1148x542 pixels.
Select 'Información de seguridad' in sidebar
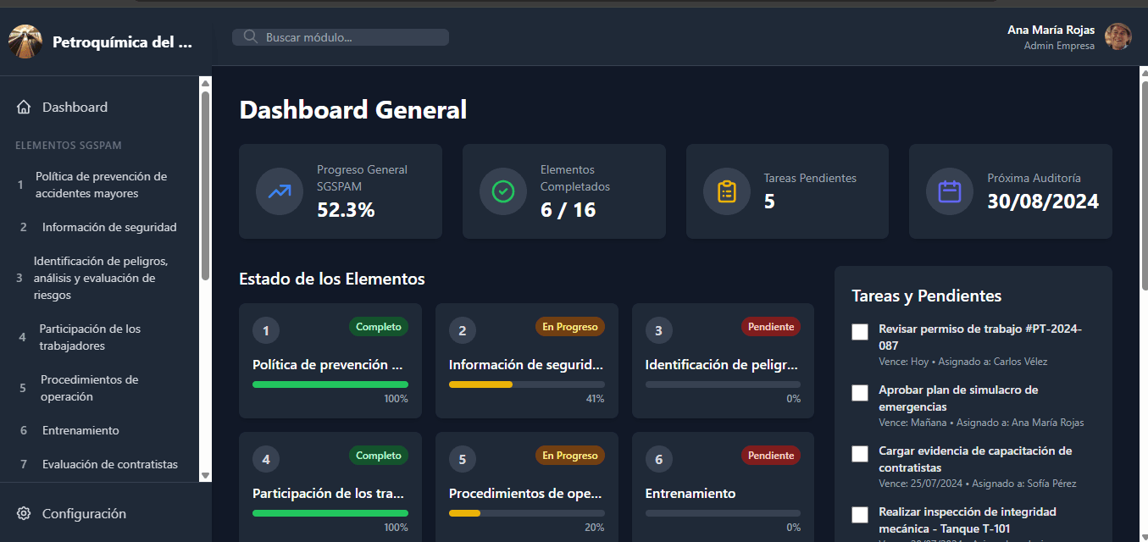click(x=100, y=227)
